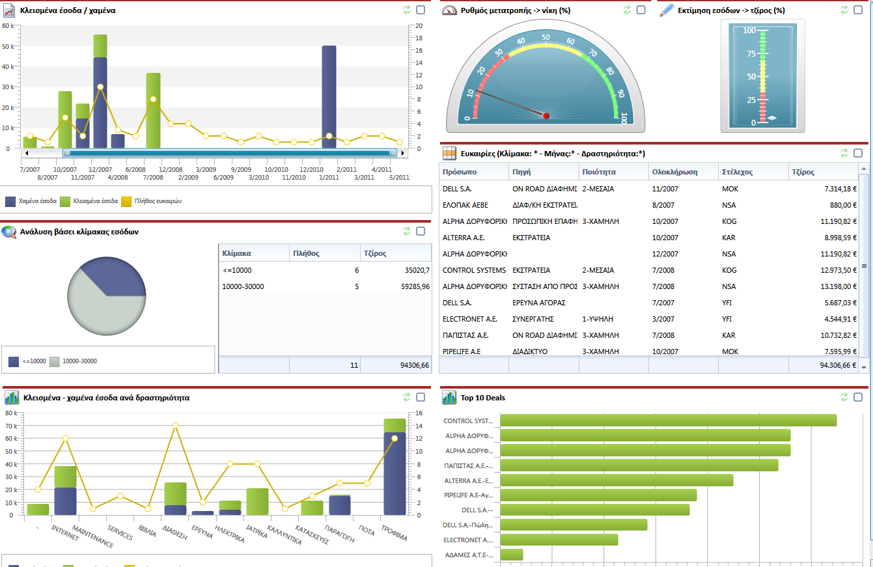Refresh the Ανάλυση βάσει κλίμακας εσόδων panel
This screenshot has height=567, width=873.
(408, 231)
